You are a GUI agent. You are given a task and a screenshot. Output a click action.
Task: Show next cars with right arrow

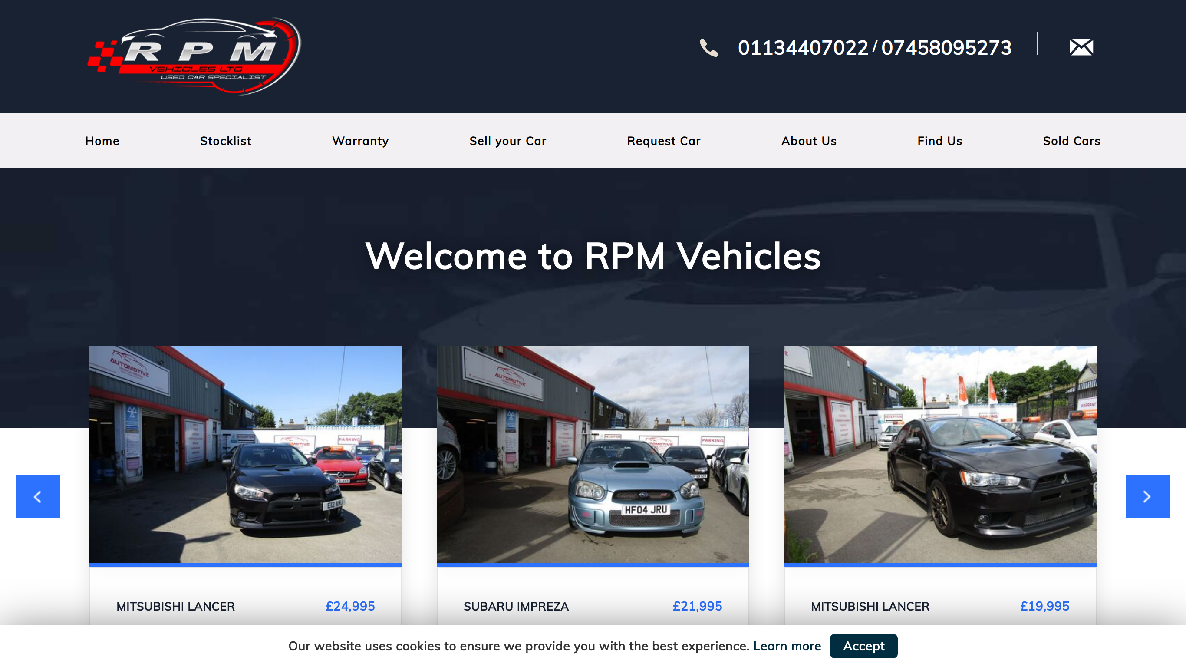[x=1147, y=497]
